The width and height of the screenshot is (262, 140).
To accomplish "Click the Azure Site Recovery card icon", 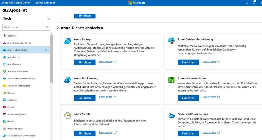I will tap(67, 80).
